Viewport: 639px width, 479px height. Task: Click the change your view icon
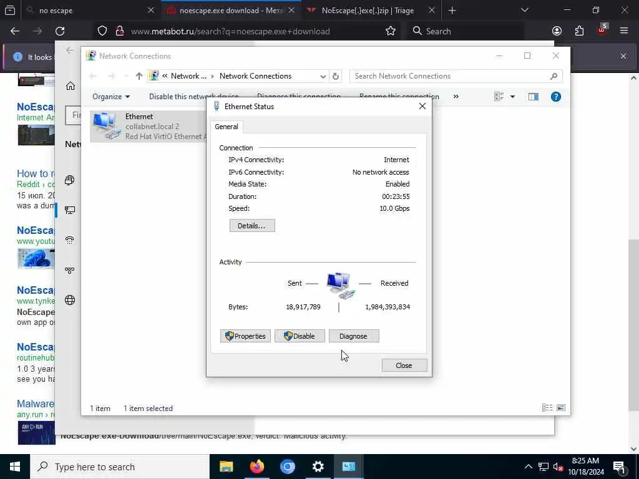click(499, 97)
